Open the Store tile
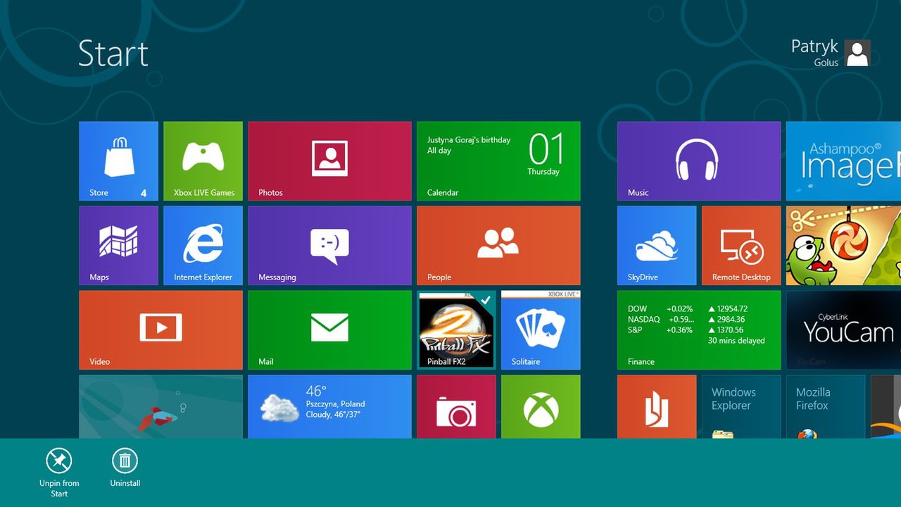Viewport: 901px width, 507px height. coord(118,161)
